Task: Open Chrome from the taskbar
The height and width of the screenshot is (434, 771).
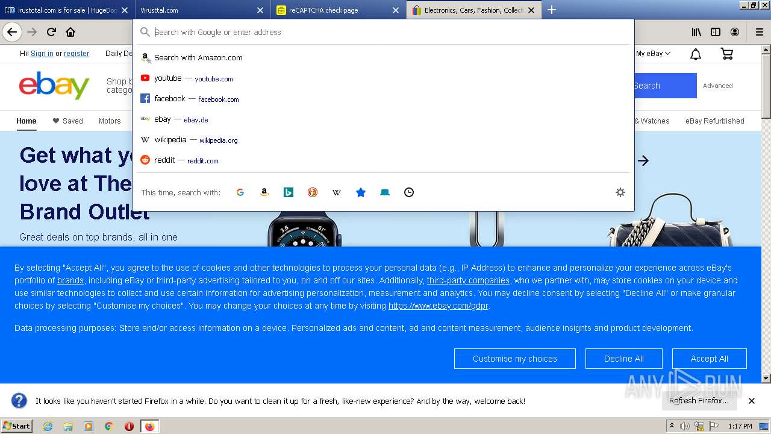Action: pyautogui.click(x=108, y=426)
